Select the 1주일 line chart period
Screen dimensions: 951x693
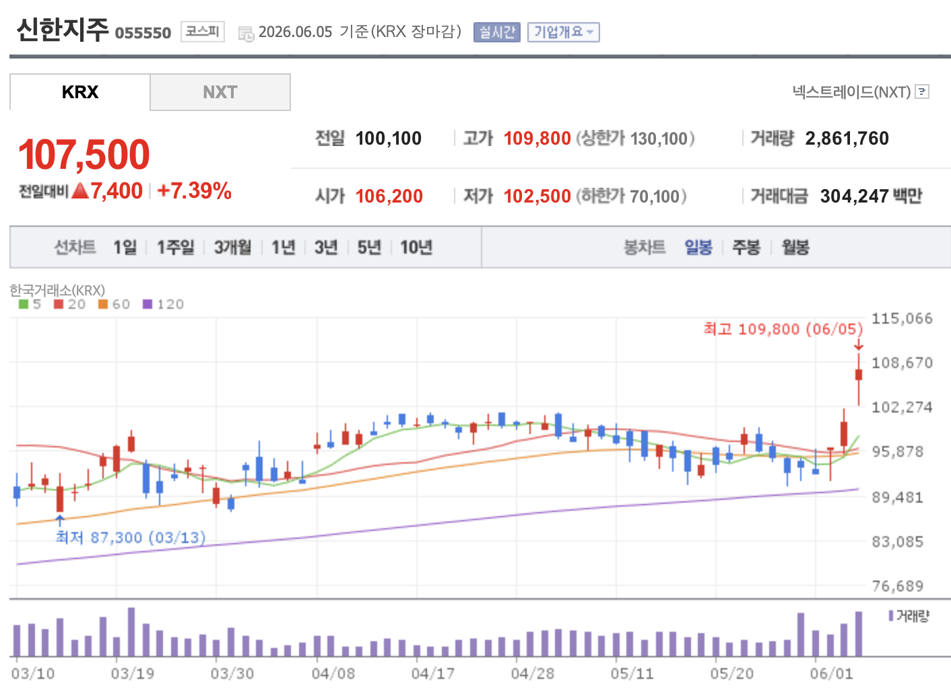[x=175, y=248]
